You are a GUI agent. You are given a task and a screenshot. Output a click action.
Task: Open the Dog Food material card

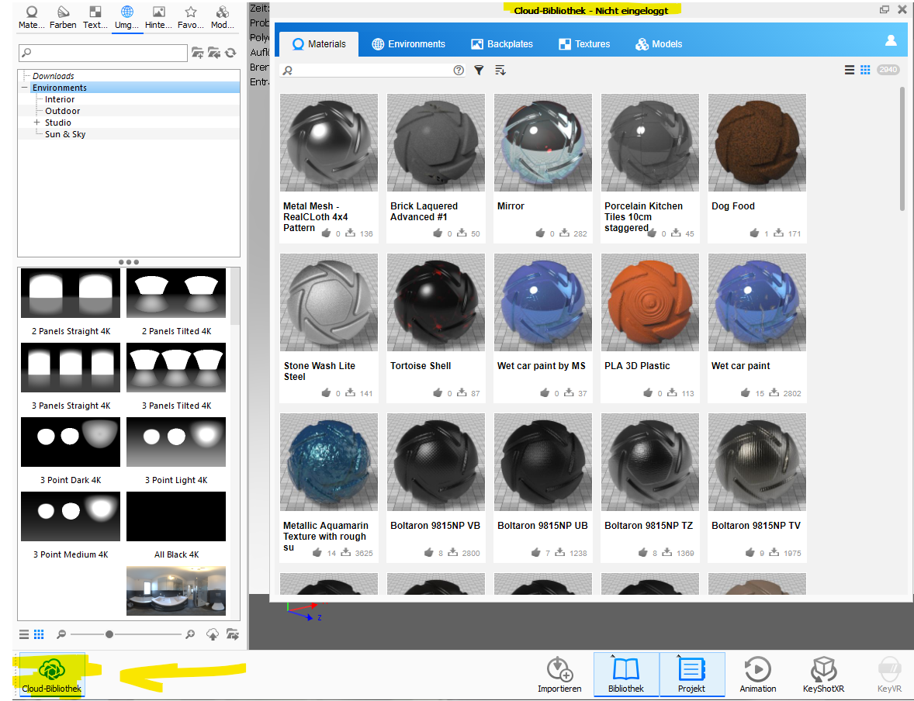(756, 167)
